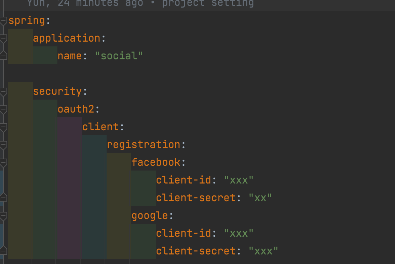
Task: Collapse the security block fold marker
Action: click(3, 92)
